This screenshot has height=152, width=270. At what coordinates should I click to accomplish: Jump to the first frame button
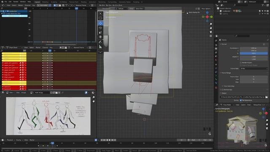point(102,140)
